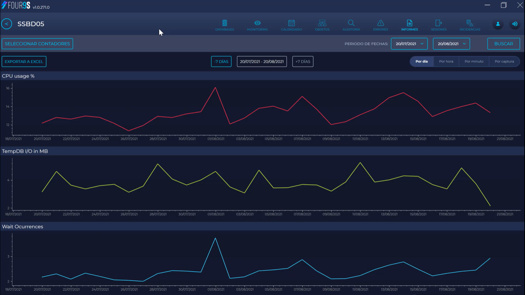Open the Incidencias section
The height and width of the screenshot is (295, 525).
(470, 25)
